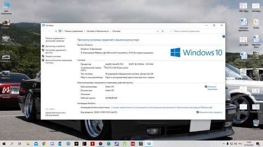Select the Корзина recycle bin icon
Viewport: 263px width, 147px height.
click(x=256, y=124)
